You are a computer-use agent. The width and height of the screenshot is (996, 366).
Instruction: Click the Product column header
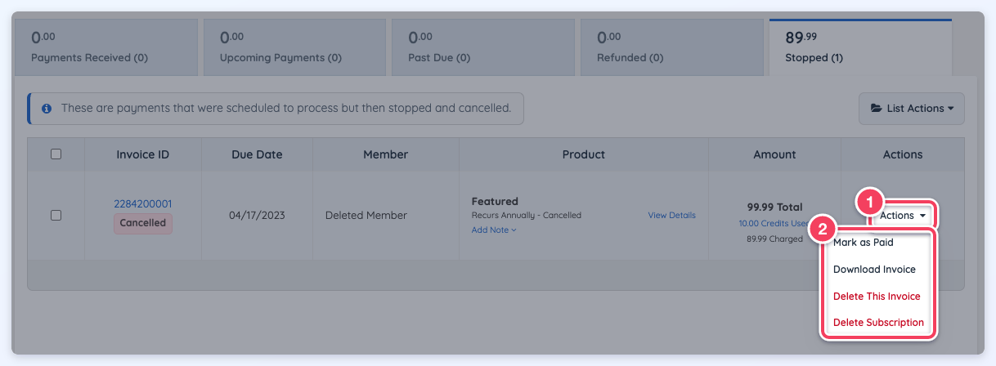coord(584,154)
